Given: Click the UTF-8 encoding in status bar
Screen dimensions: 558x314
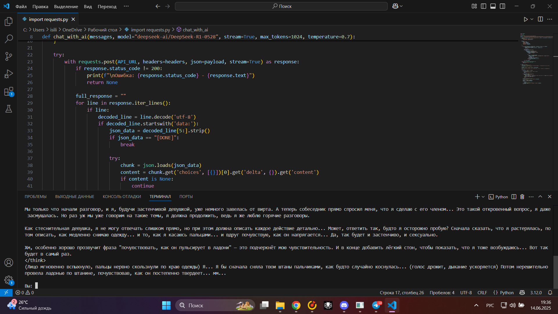Looking at the screenshot, I should pos(466,292).
